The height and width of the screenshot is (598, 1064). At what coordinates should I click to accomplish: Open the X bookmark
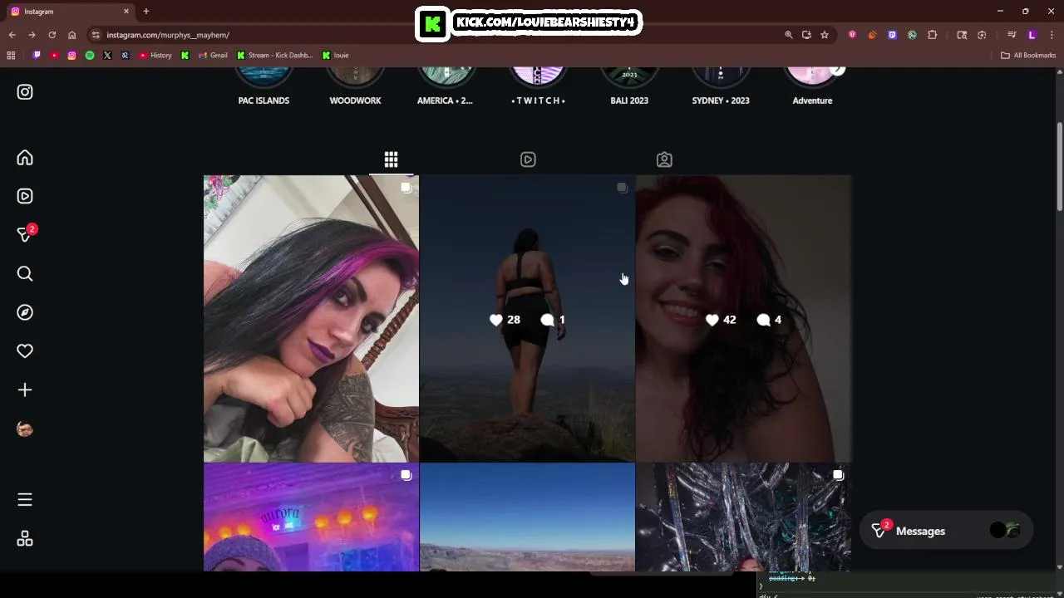click(107, 56)
